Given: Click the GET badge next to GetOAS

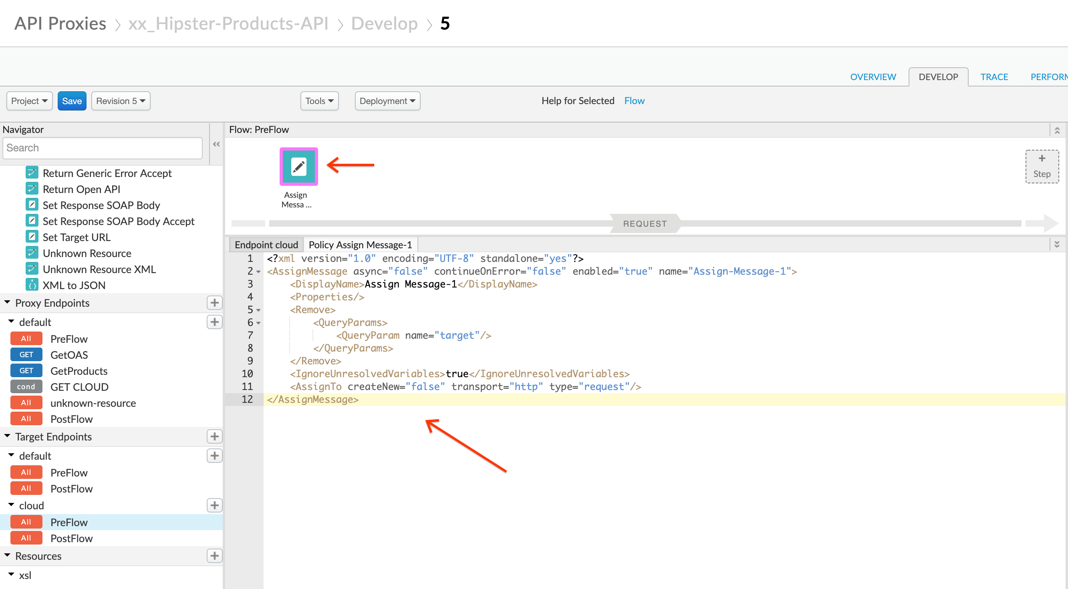Looking at the screenshot, I should (x=26, y=355).
